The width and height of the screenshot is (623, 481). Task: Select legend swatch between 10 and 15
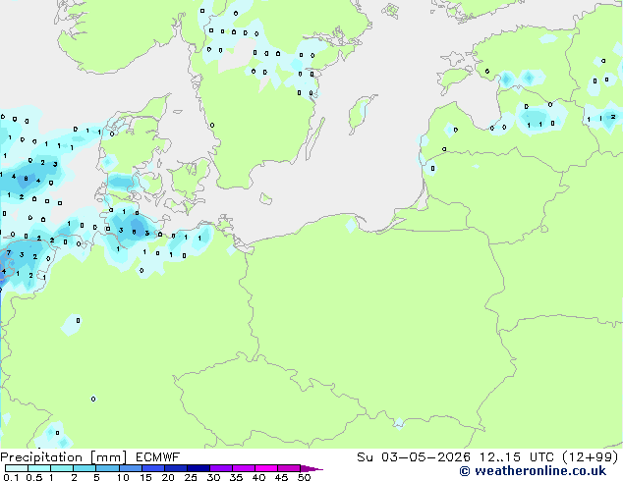pos(130,468)
